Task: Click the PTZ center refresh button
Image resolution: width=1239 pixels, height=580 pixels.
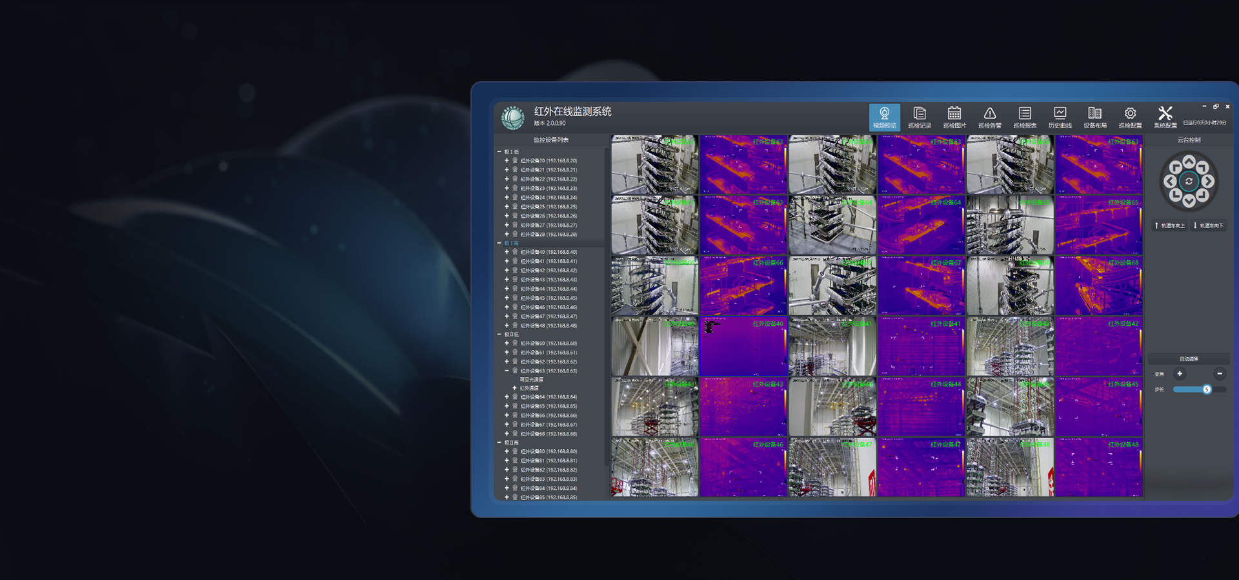Action: (1189, 182)
